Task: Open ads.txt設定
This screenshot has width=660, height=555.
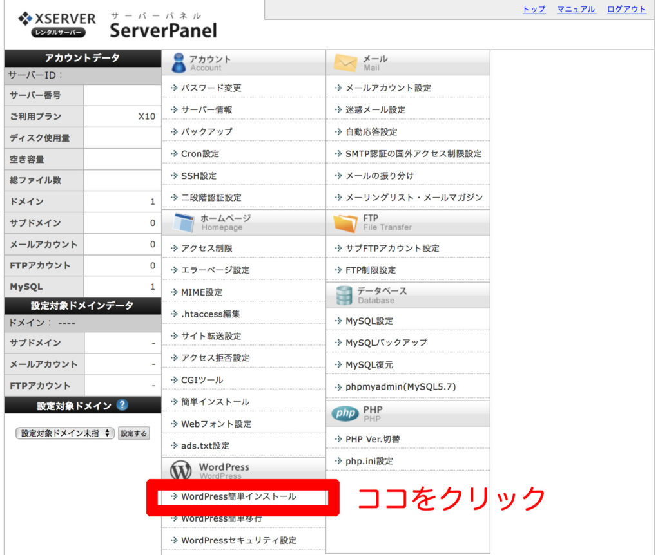Action: 205,446
